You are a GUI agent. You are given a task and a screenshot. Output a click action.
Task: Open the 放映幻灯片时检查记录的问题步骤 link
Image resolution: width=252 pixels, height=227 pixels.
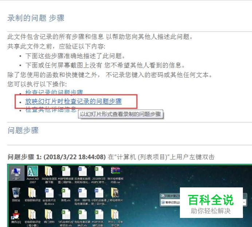click(73, 101)
